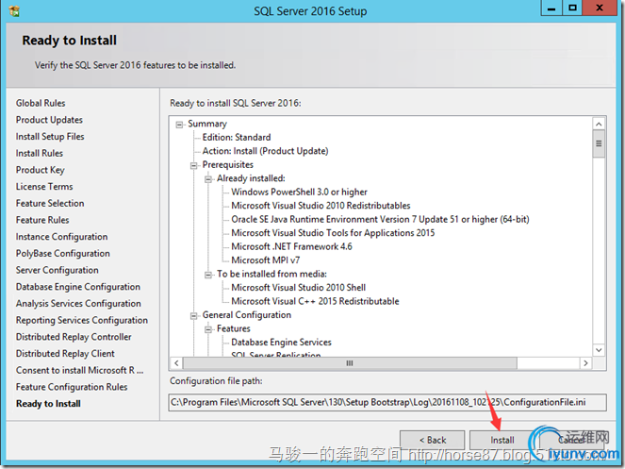Select the Edition: Standard tree row
The image size is (625, 469).
(237, 138)
